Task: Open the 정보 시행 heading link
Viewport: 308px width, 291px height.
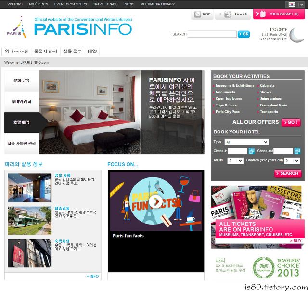Action: coord(63,175)
